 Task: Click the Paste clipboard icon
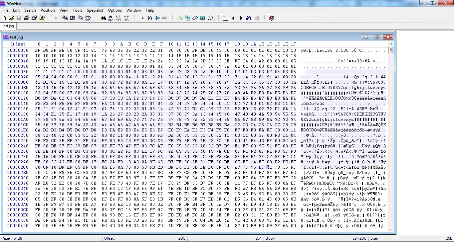pos(72,18)
